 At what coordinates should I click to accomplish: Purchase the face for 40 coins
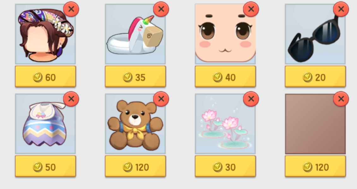225,77
